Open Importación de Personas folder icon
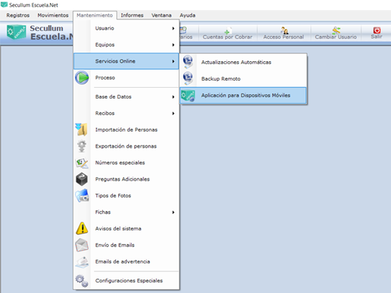Screen dimensions: 391x293 pyautogui.click(x=81, y=130)
